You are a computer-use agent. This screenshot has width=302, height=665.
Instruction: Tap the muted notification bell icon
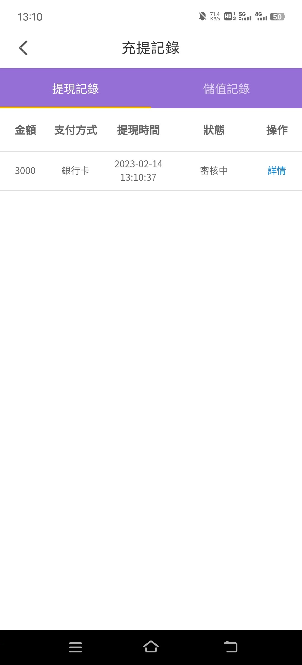point(202,17)
